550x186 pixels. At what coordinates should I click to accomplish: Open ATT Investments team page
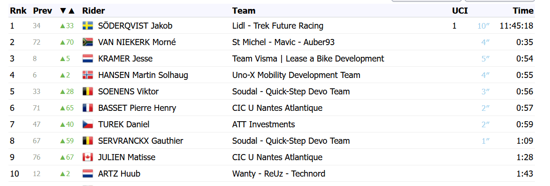coord(263,124)
